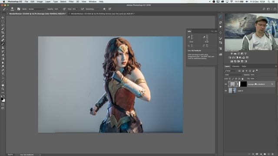Click the background color swatch

pos(4,101)
